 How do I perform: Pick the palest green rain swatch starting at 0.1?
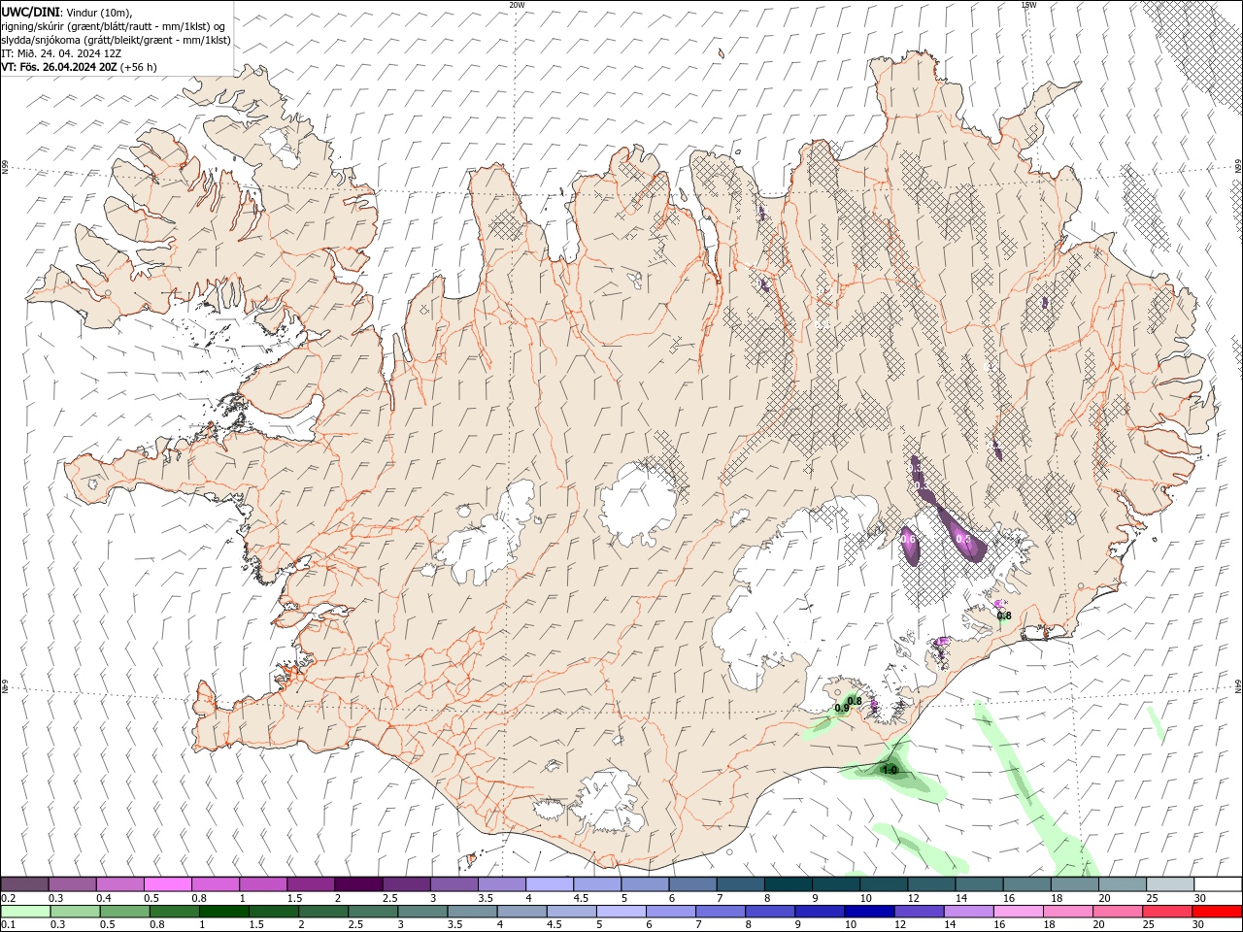[26, 911]
